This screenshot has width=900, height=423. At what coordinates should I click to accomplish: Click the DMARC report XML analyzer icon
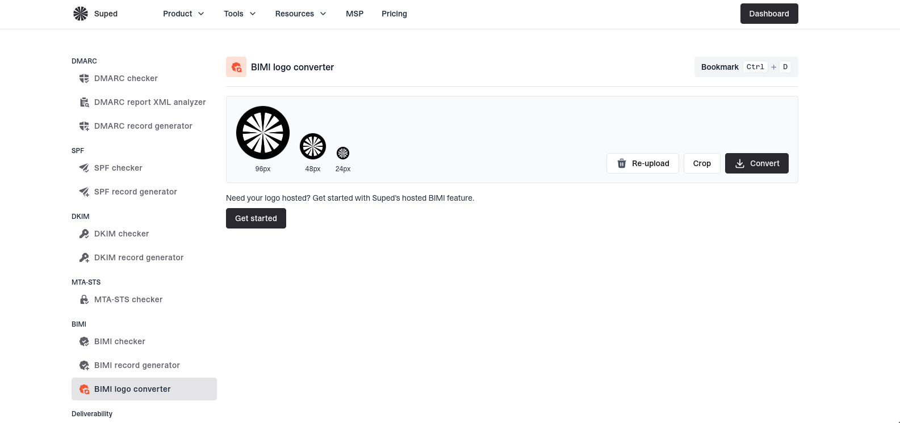pyautogui.click(x=84, y=102)
